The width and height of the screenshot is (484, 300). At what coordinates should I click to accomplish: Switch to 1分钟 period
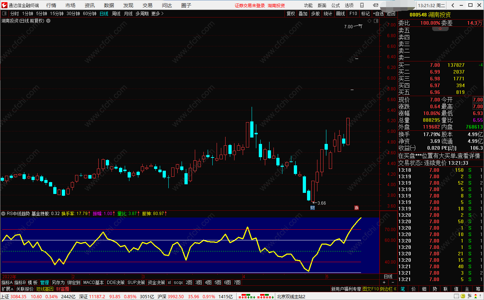tap(28, 14)
